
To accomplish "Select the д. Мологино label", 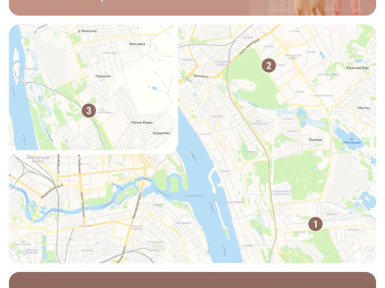I will 87,31.
